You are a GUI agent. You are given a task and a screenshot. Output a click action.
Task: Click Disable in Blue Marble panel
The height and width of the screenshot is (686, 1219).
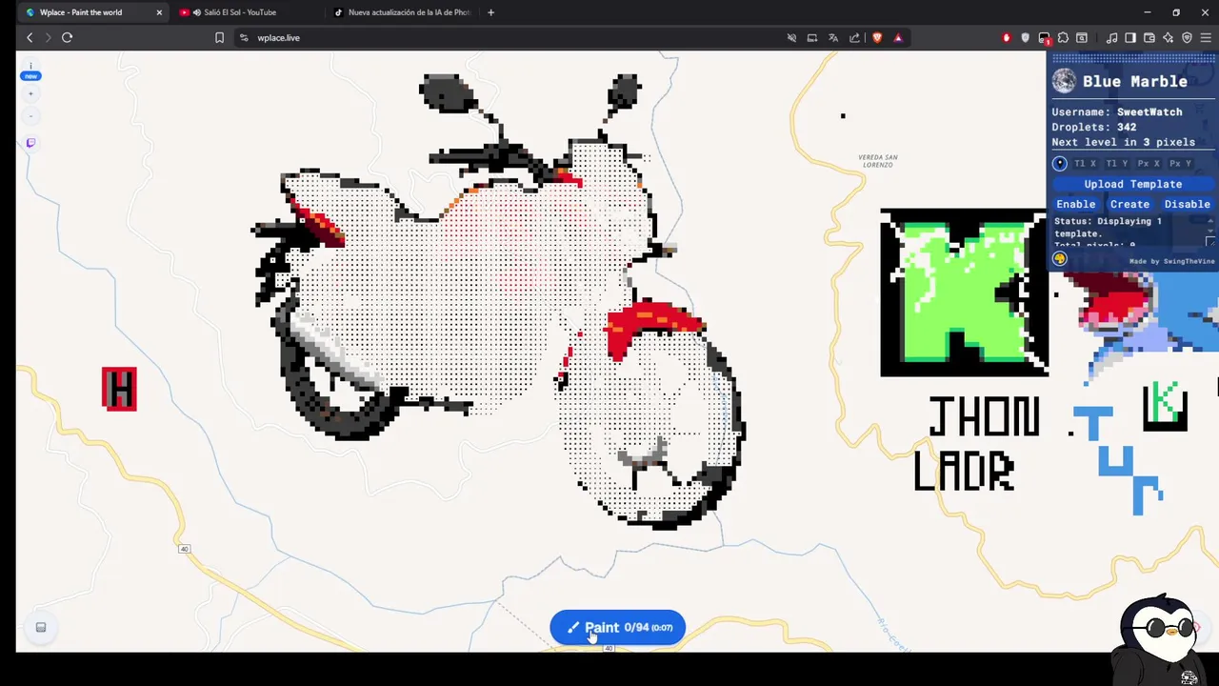point(1187,204)
